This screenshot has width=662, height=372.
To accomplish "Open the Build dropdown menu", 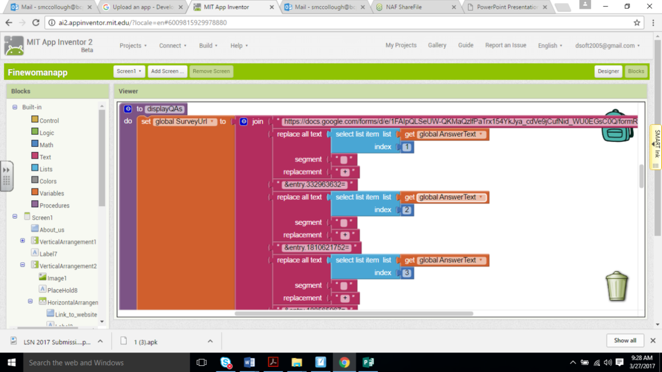I will click(x=208, y=45).
